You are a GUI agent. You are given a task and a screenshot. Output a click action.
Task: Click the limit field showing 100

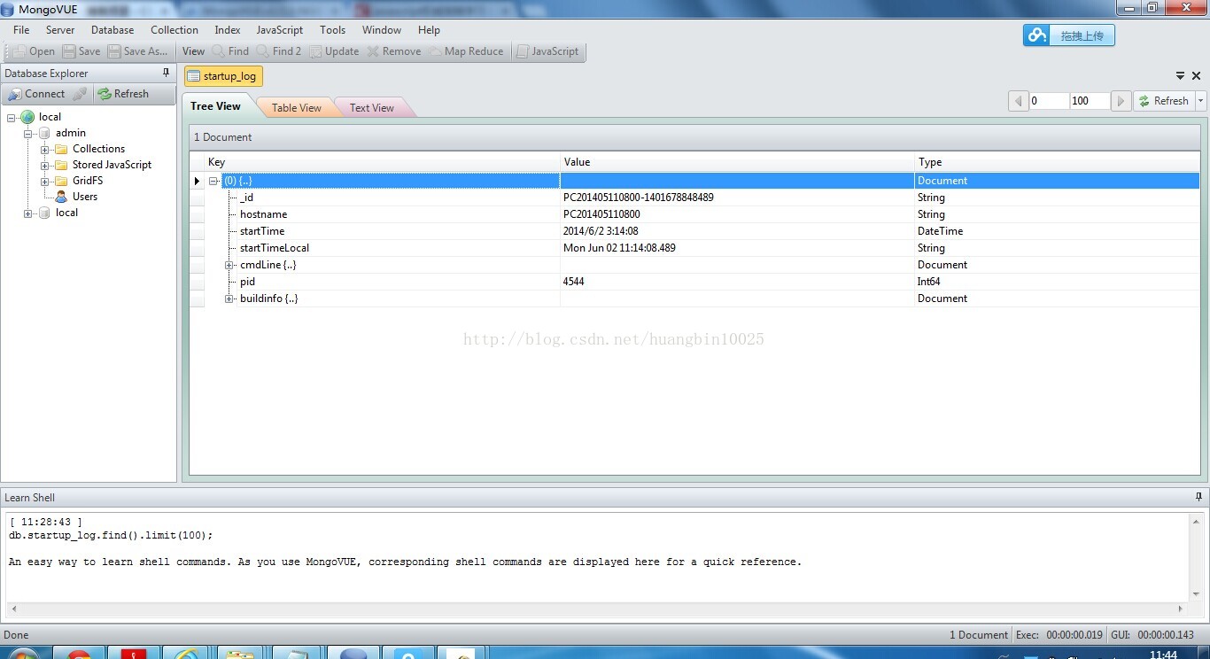(x=1090, y=101)
